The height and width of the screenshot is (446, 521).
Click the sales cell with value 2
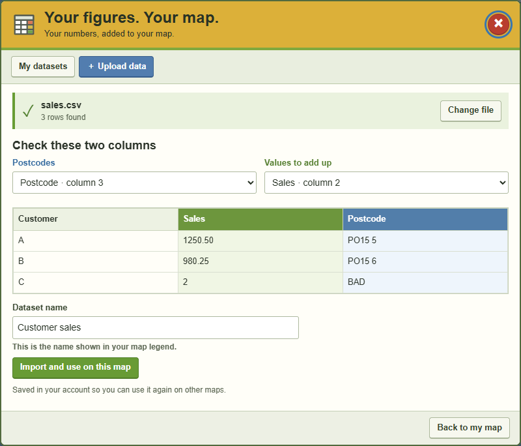[x=260, y=283]
